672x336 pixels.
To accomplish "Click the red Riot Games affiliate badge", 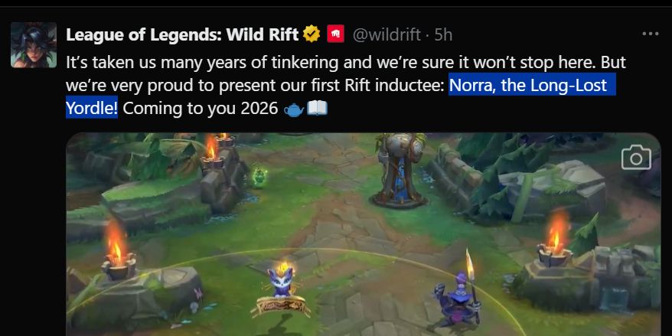I will tap(335, 34).
